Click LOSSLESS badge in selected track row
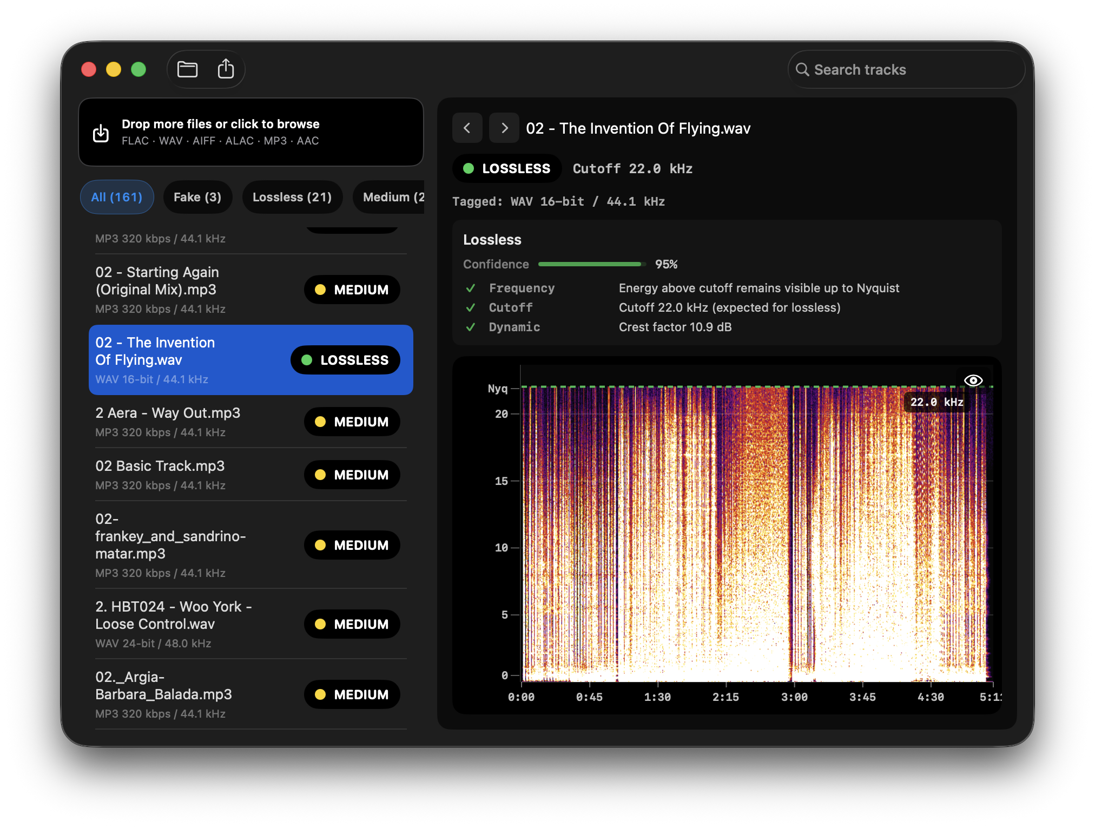Image resolution: width=1095 pixels, height=827 pixels. pyautogui.click(x=345, y=360)
